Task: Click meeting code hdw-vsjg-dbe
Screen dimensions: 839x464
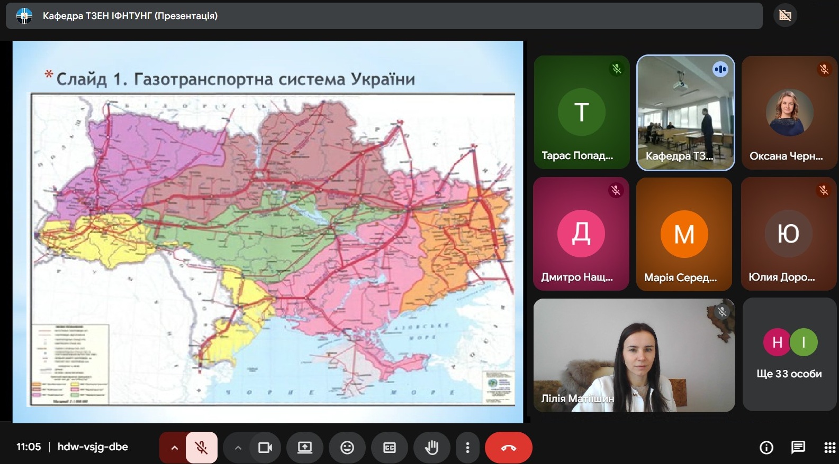Action: click(93, 447)
